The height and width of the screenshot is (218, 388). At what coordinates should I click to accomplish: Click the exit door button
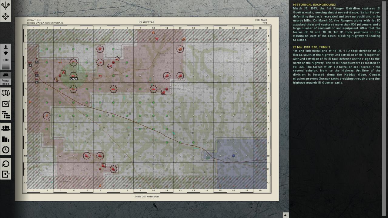(5, 174)
